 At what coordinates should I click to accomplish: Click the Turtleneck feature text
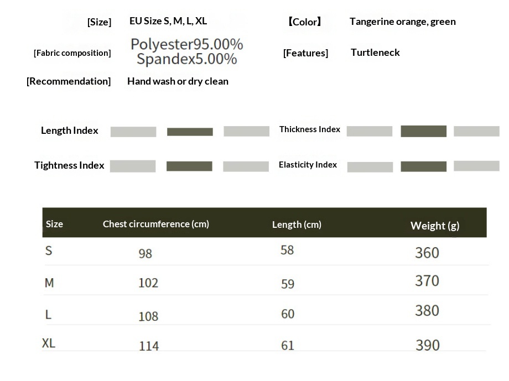point(375,53)
